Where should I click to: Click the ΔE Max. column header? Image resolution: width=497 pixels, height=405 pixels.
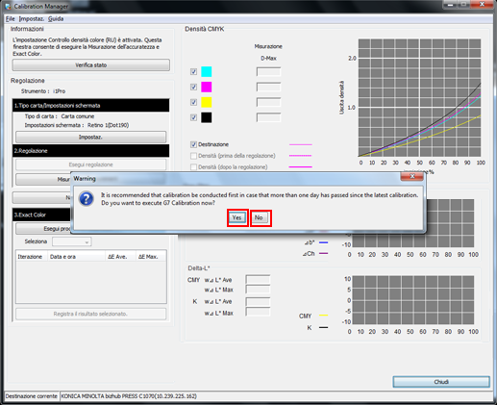coord(151,257)
